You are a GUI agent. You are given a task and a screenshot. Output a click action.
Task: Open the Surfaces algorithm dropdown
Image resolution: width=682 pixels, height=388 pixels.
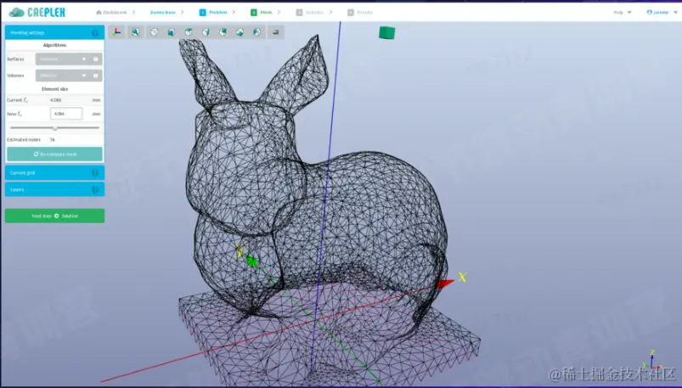click(x=63, y=59)
